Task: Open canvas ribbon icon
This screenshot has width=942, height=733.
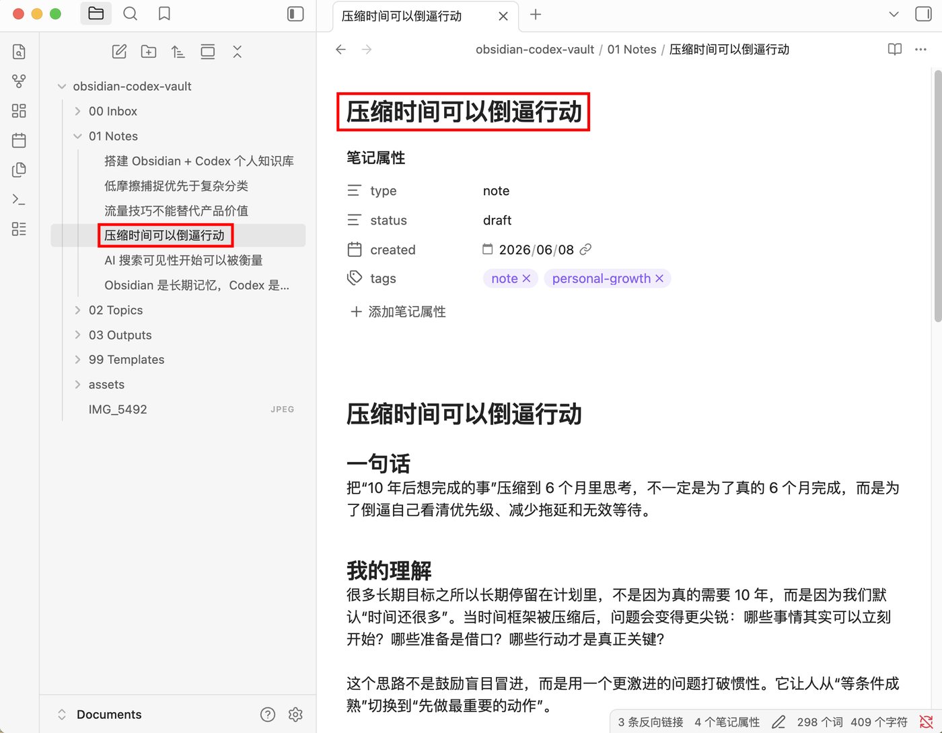Action: [19, 111]
